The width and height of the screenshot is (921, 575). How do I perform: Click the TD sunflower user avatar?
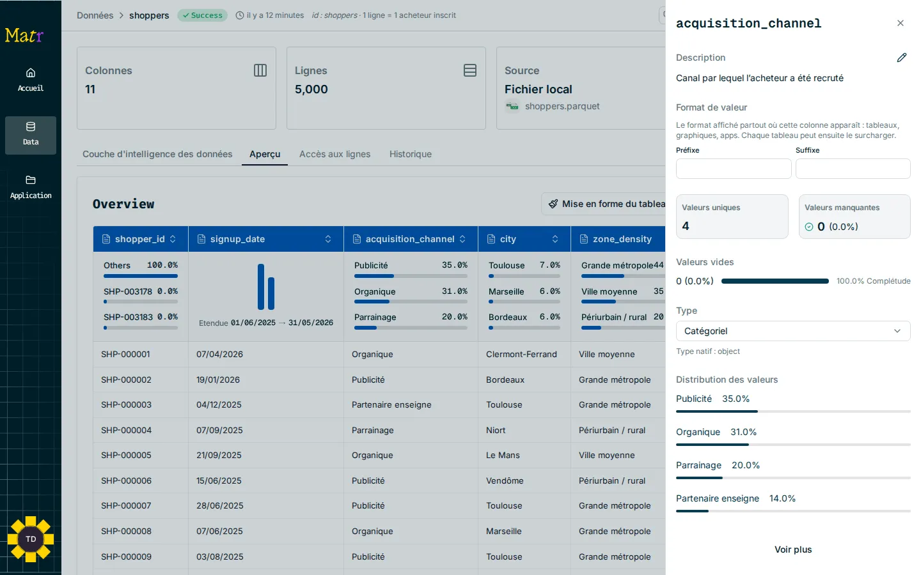[31, 539]
